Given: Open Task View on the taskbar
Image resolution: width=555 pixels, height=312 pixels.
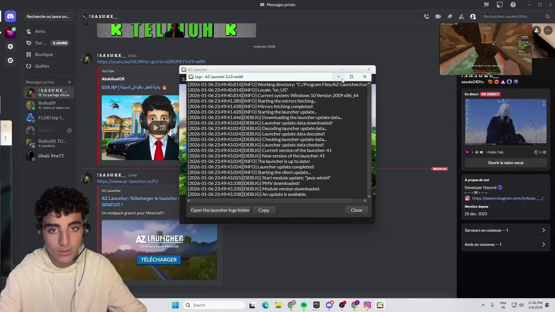Looking at the screenshot, I should coord(252,305).
